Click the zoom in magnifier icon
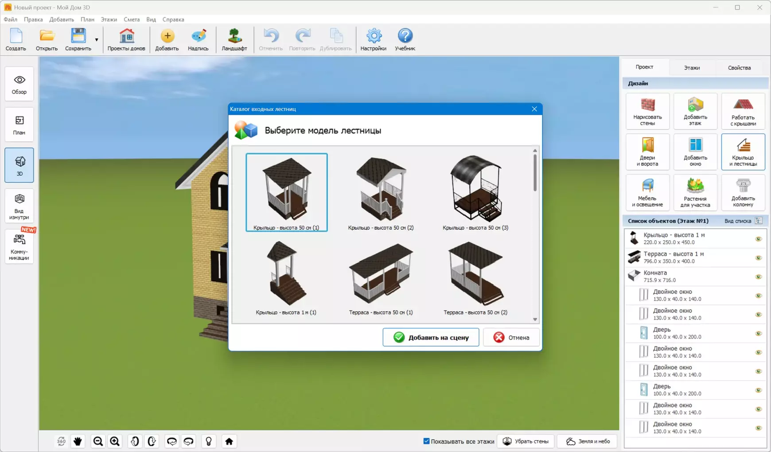Screen dimensions: 771x452 pyautogui.click(x=115, y=441)
